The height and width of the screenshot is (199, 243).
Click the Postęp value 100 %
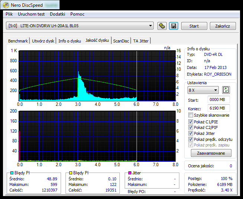tap(227, 179)
